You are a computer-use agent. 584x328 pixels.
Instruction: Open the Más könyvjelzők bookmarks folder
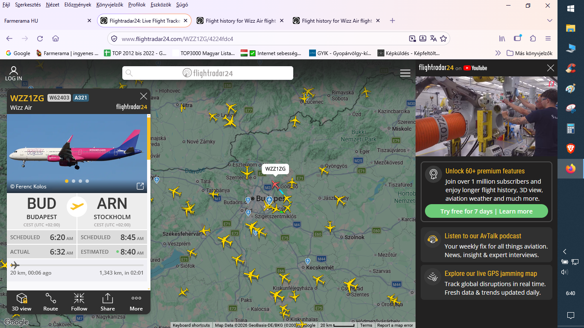pos(529,53)
